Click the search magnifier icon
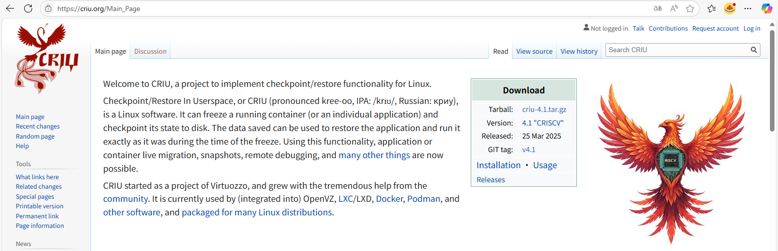The image size is (778, 251). [753, 50]
